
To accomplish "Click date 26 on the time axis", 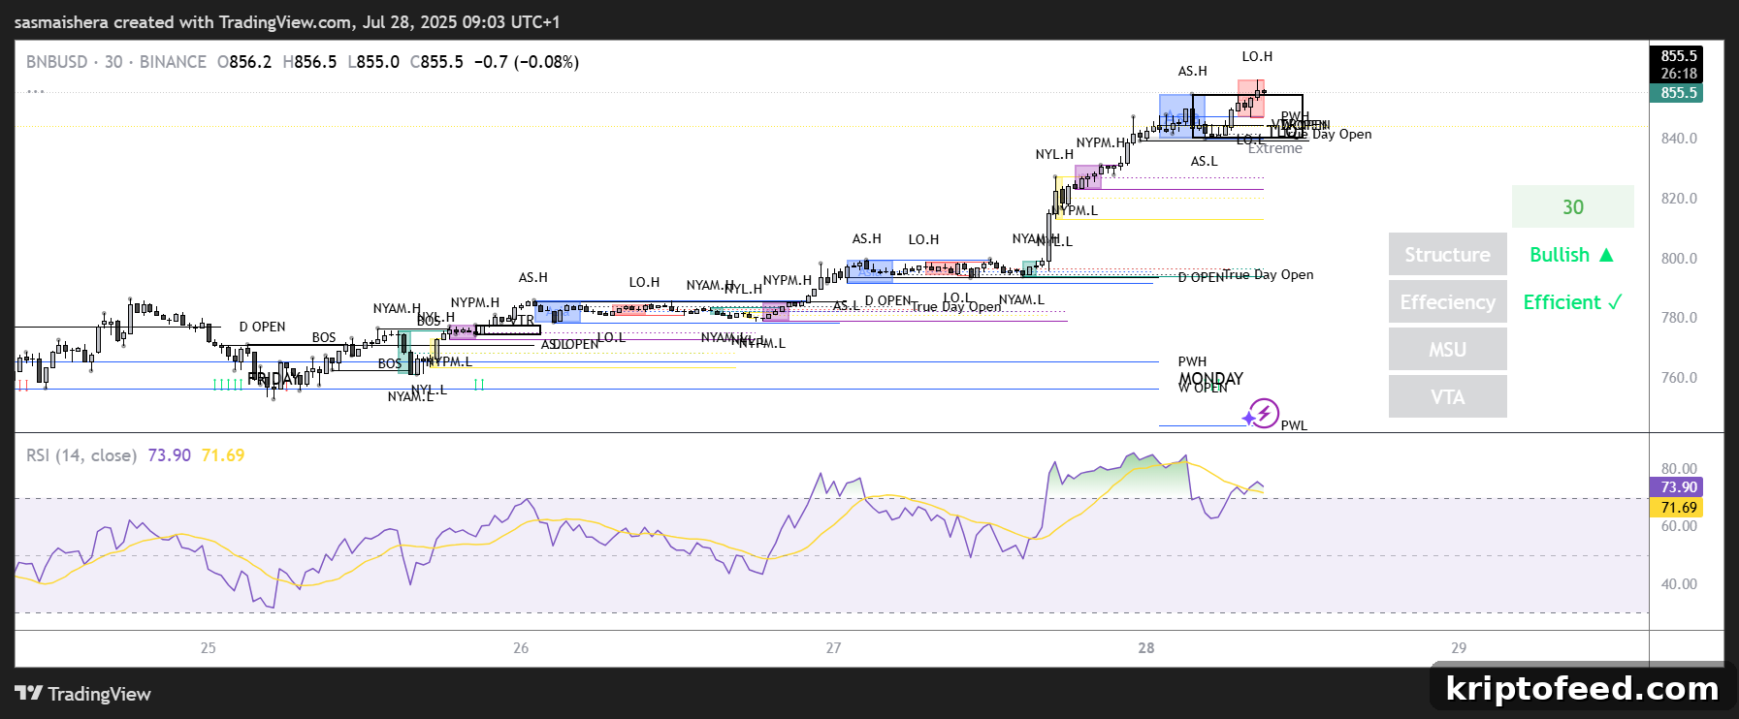I will point(521,648).
